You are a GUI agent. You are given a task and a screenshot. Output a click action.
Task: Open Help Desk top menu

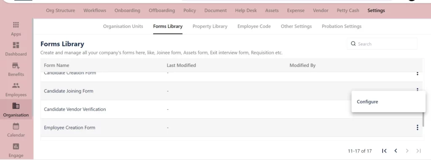[246, 10]
